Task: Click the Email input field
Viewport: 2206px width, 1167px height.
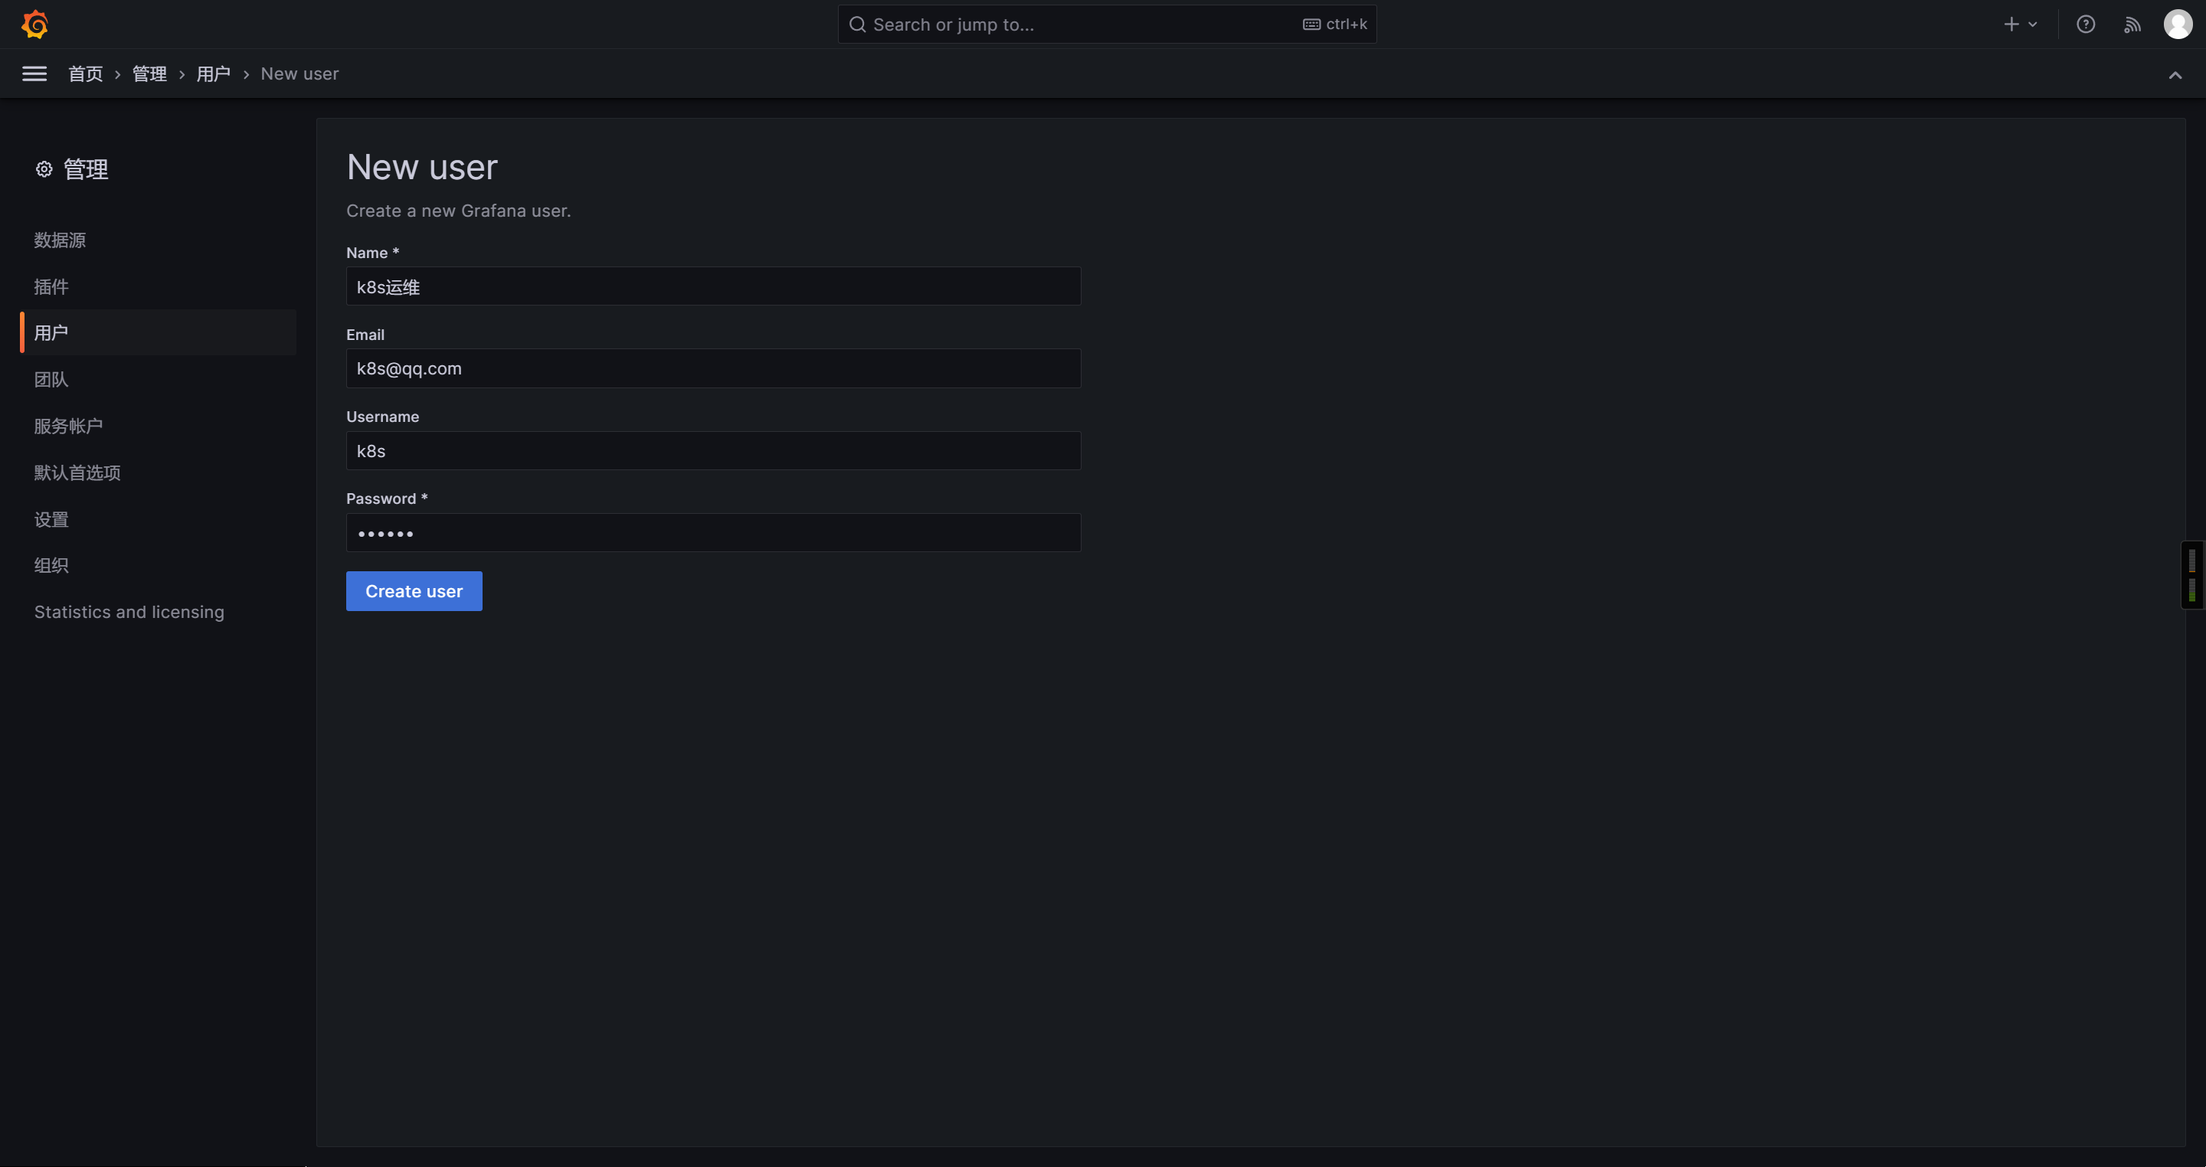Action: pos(713,368)
